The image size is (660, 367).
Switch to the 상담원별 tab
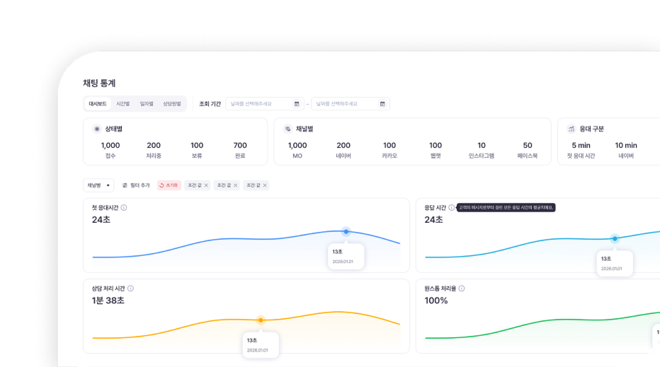tap(172, 104)
